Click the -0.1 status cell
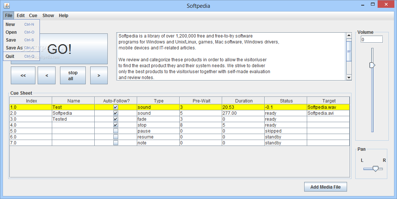397x199 pixels. coord(286,107)
